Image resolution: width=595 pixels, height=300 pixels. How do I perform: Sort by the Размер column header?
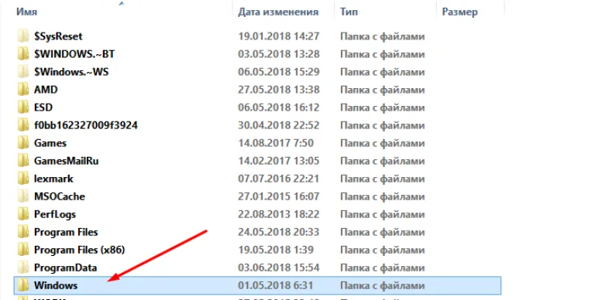pyautogui.click(x=459, y=12)
